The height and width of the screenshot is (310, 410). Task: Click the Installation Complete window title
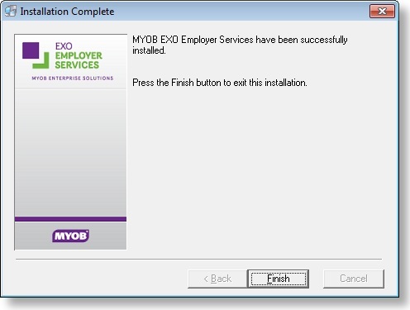click(x=67, y=12)
